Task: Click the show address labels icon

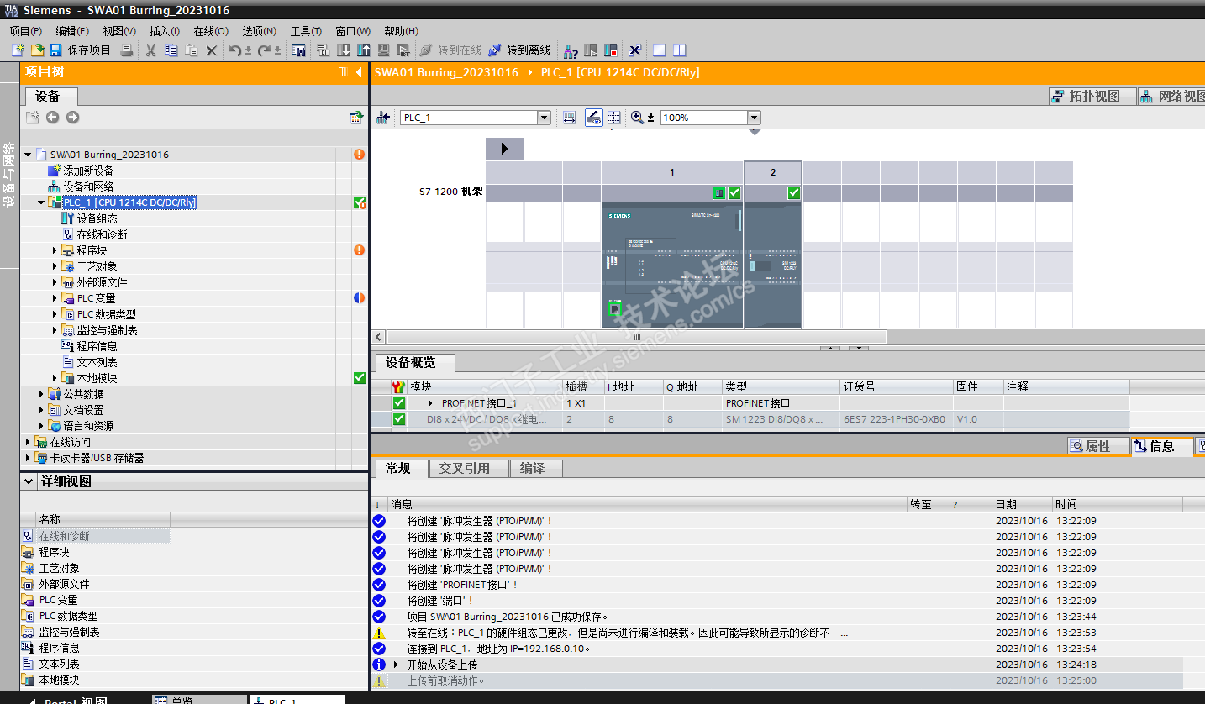Action: click(x=570, y=118)
